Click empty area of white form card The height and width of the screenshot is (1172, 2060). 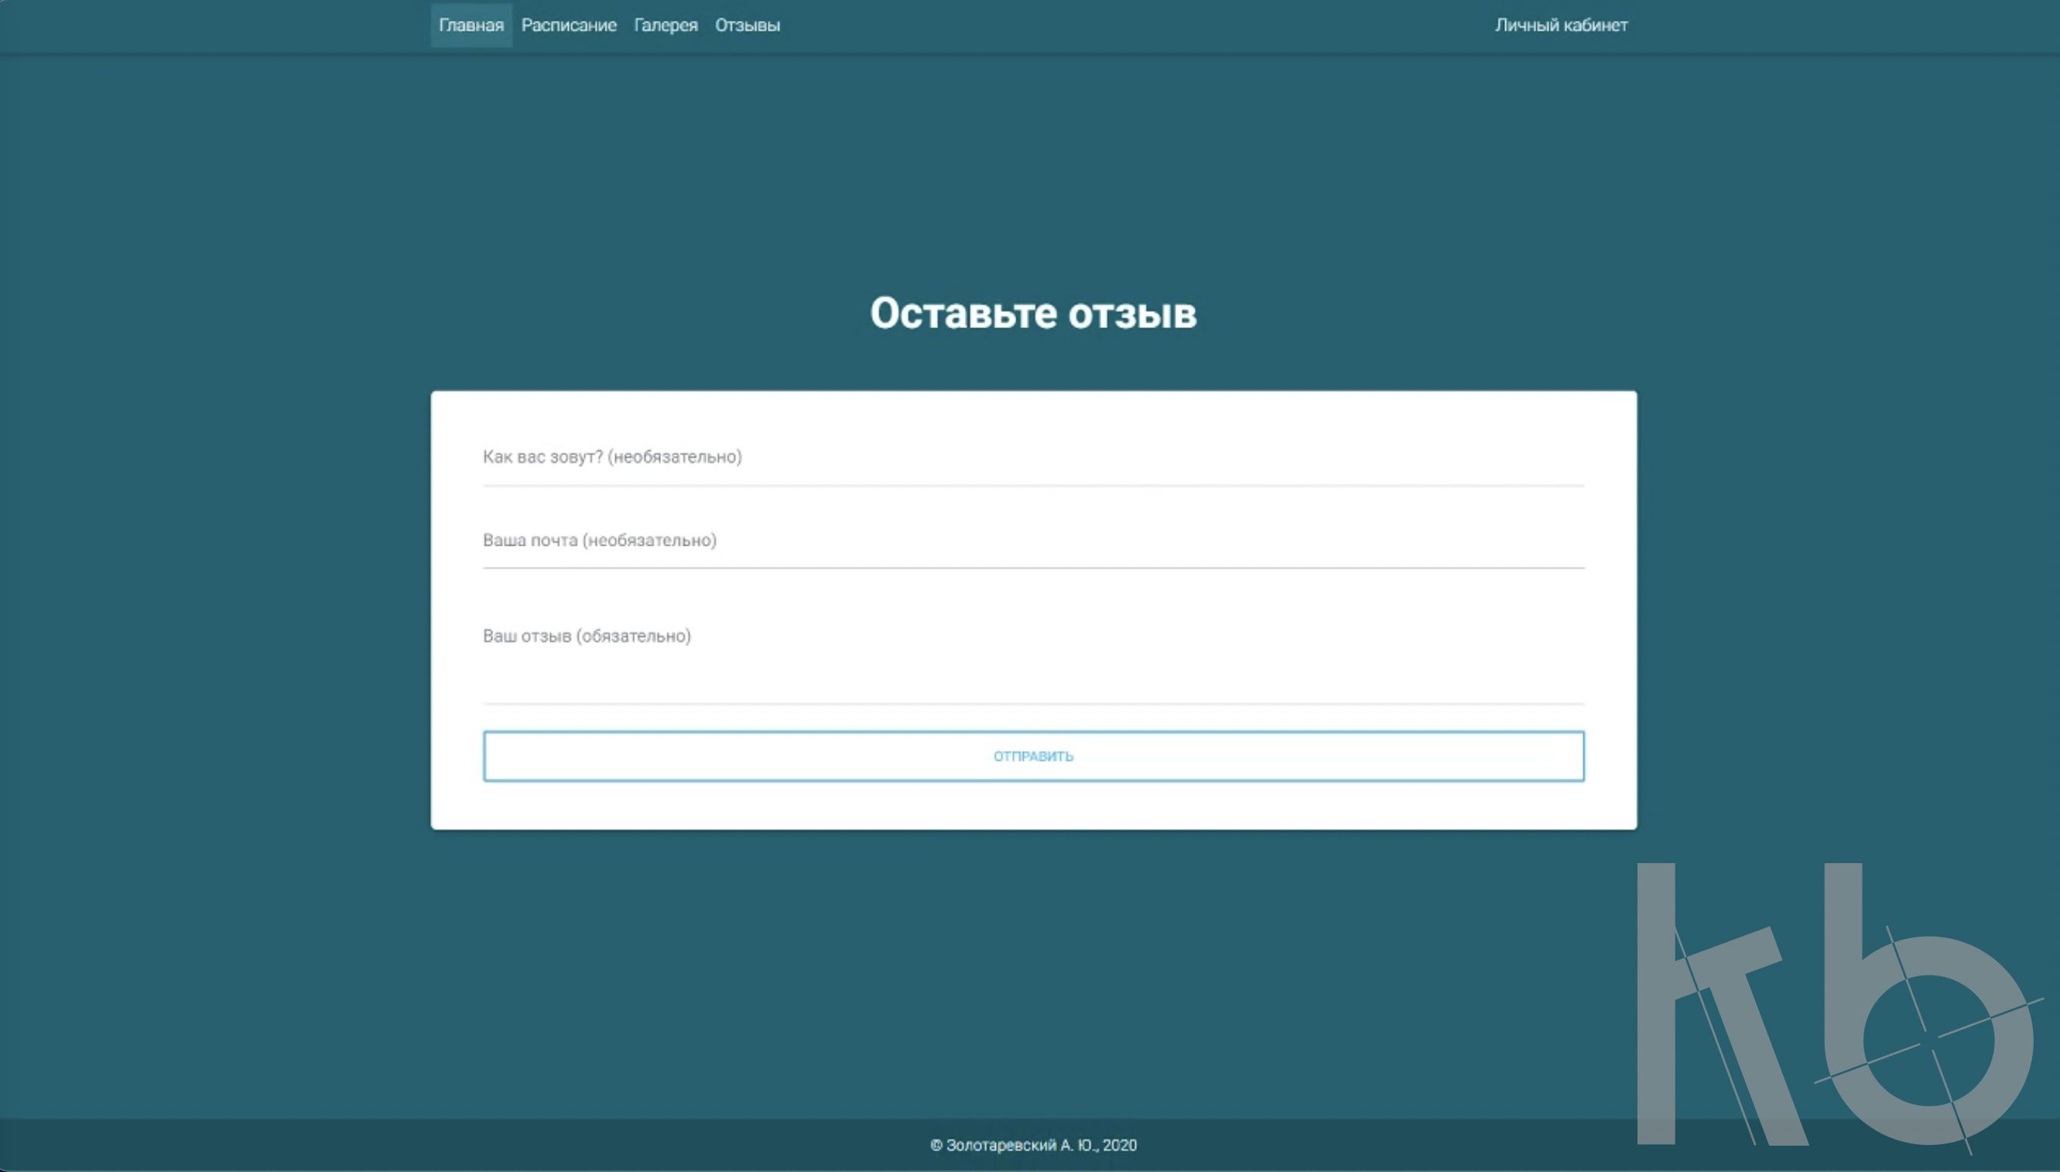click(x=1032, y=805)
